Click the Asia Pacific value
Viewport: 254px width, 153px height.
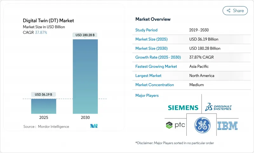click(199, 67)
